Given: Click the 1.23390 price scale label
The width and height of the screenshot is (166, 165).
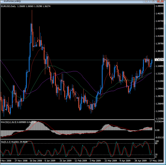Looking at the screenshot, I should point(160,119).
